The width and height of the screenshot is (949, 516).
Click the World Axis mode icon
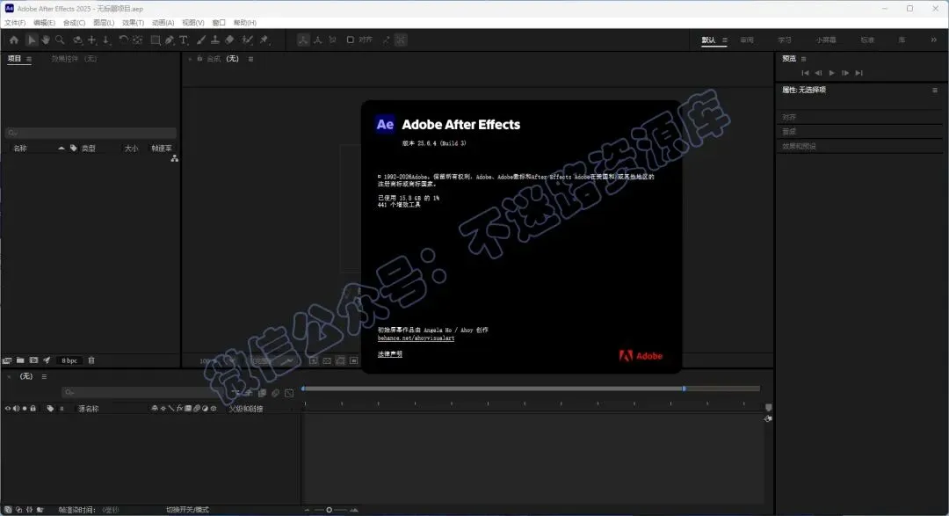318,40
